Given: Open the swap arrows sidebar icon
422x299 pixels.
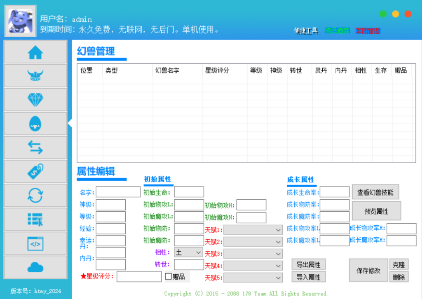Looking at the screenshot, I should pyautogui.click(x=35, y=147).
